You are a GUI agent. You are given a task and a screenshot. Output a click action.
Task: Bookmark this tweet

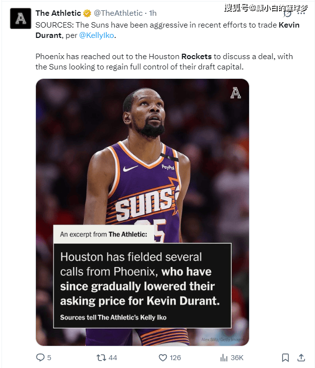285,357
